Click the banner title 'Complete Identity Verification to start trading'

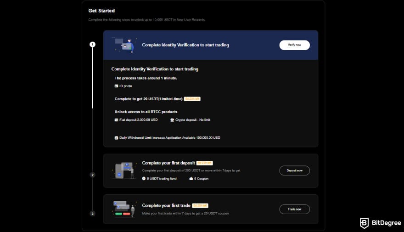[185, 45]
